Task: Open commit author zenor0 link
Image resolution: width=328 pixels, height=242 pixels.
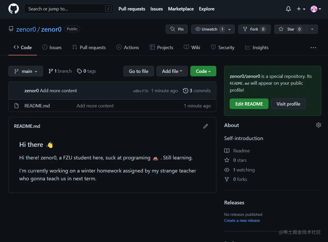Action: click(31, 91)
